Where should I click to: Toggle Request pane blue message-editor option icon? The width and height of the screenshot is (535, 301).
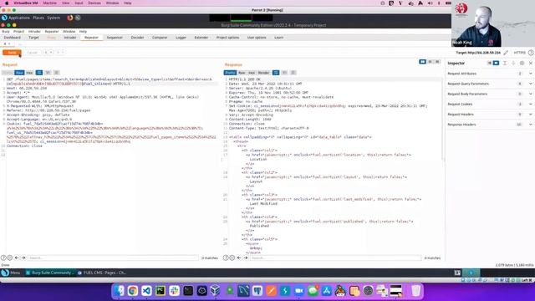click(39, 73)
